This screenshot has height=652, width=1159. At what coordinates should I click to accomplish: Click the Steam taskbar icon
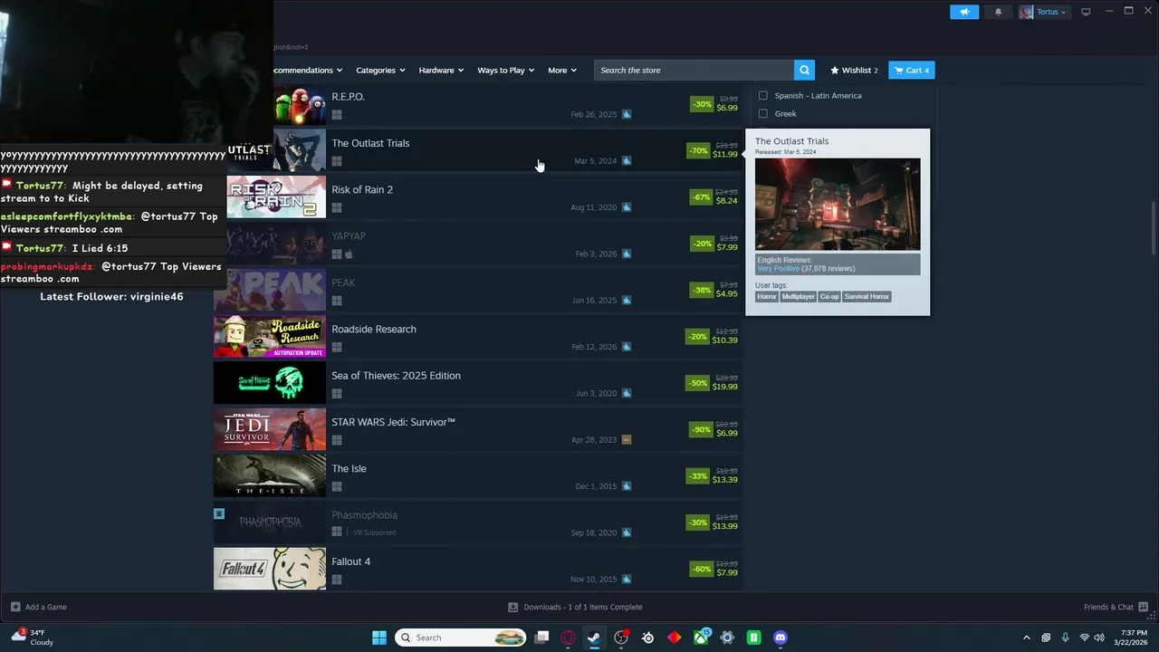594,638
